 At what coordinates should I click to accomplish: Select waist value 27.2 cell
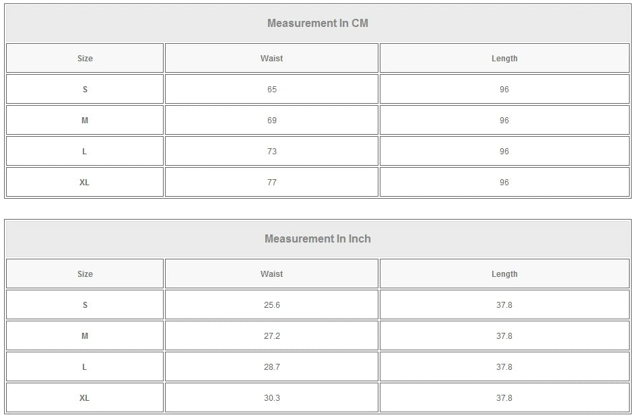pyautogui.click(x=271, y=336)
